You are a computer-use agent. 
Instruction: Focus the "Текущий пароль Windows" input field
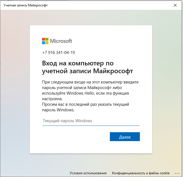pos(91,121)
